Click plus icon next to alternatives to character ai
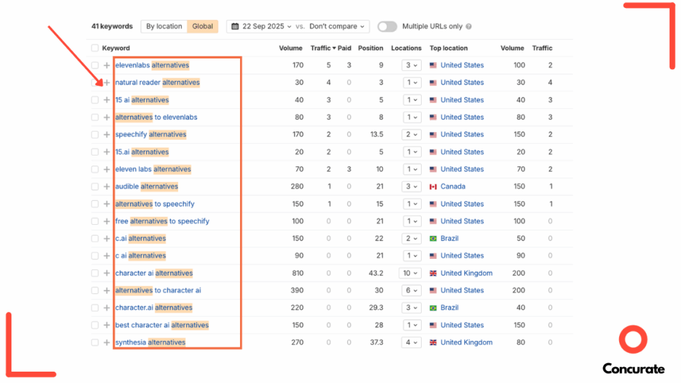Image resolution: width=681 pixels, height=383 pixels. (106, 291)
